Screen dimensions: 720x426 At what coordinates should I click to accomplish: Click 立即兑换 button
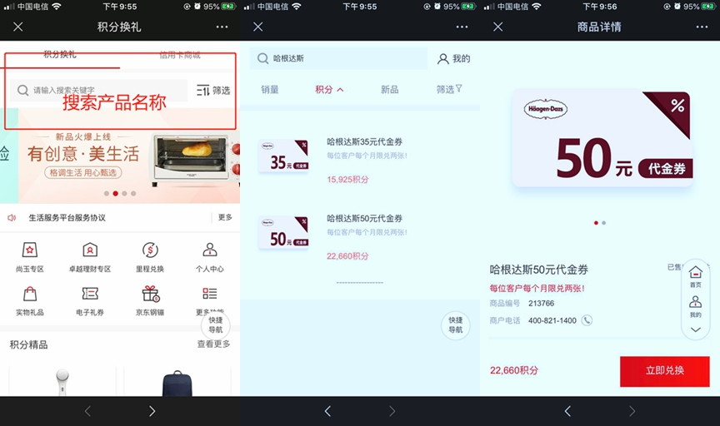pos(664,371)
